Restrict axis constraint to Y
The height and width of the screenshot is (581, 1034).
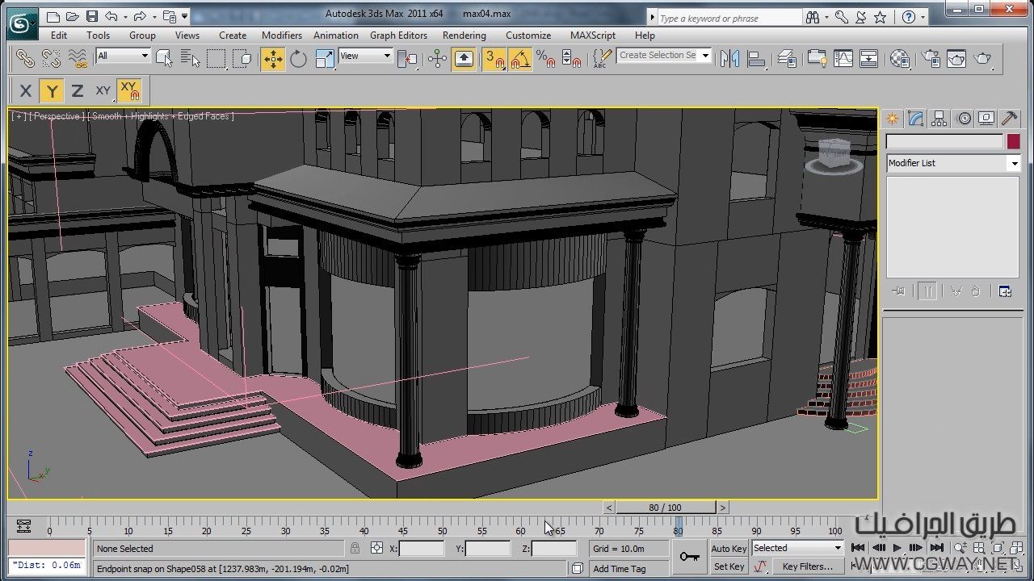point(52,91)
